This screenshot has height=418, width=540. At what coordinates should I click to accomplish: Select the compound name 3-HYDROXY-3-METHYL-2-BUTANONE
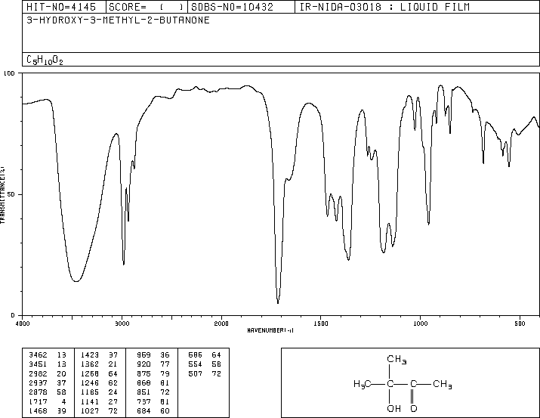[x=118, y=20]
